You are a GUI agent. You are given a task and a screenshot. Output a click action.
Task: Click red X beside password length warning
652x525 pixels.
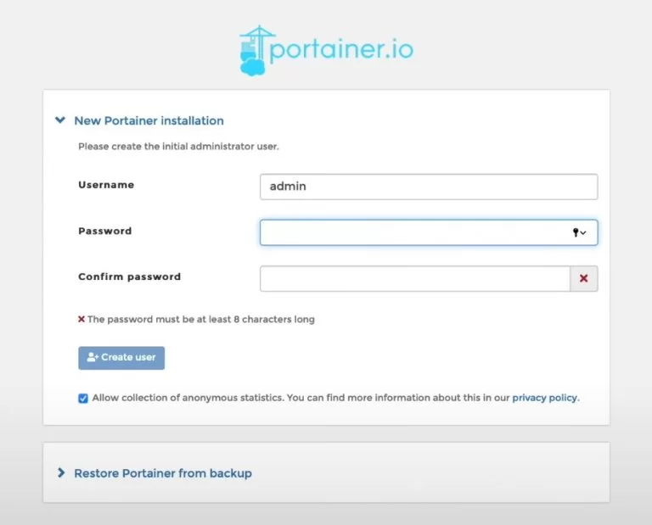pyautogui.click(x=81, y=320)
